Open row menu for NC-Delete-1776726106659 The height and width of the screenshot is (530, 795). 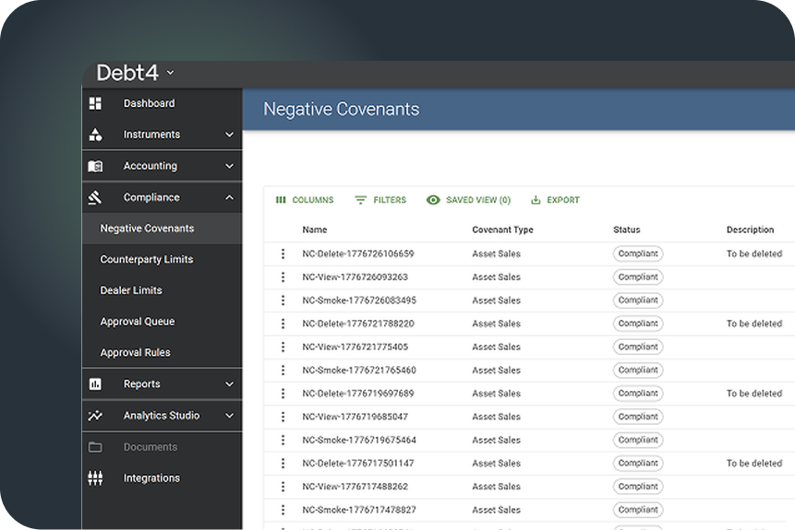point(283,253)
